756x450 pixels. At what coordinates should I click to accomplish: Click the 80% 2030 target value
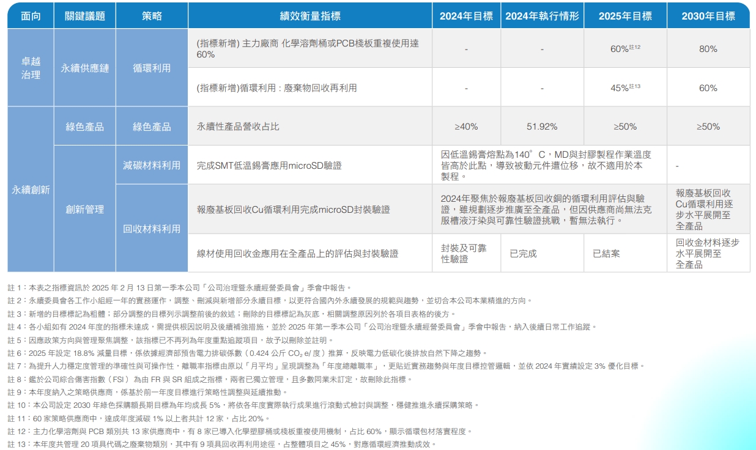708,48
